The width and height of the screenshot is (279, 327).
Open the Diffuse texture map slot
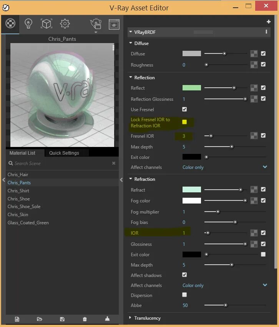[x=254, y=53]
